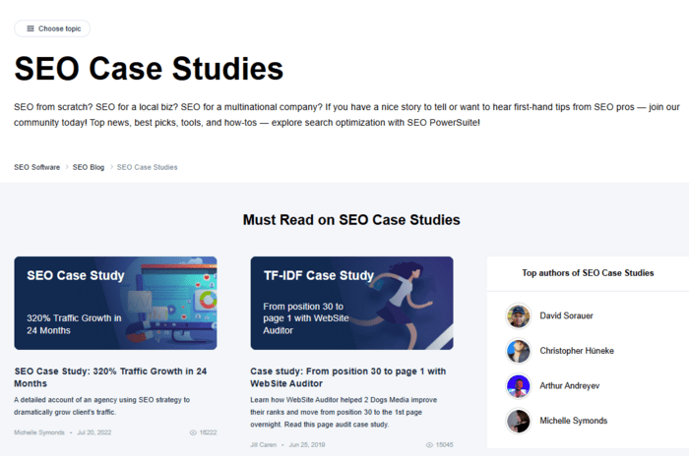This screenshot has height=456, width=689.
Task: Click the hamburger icon in Choose topic
Action: (x=31, y=28)
